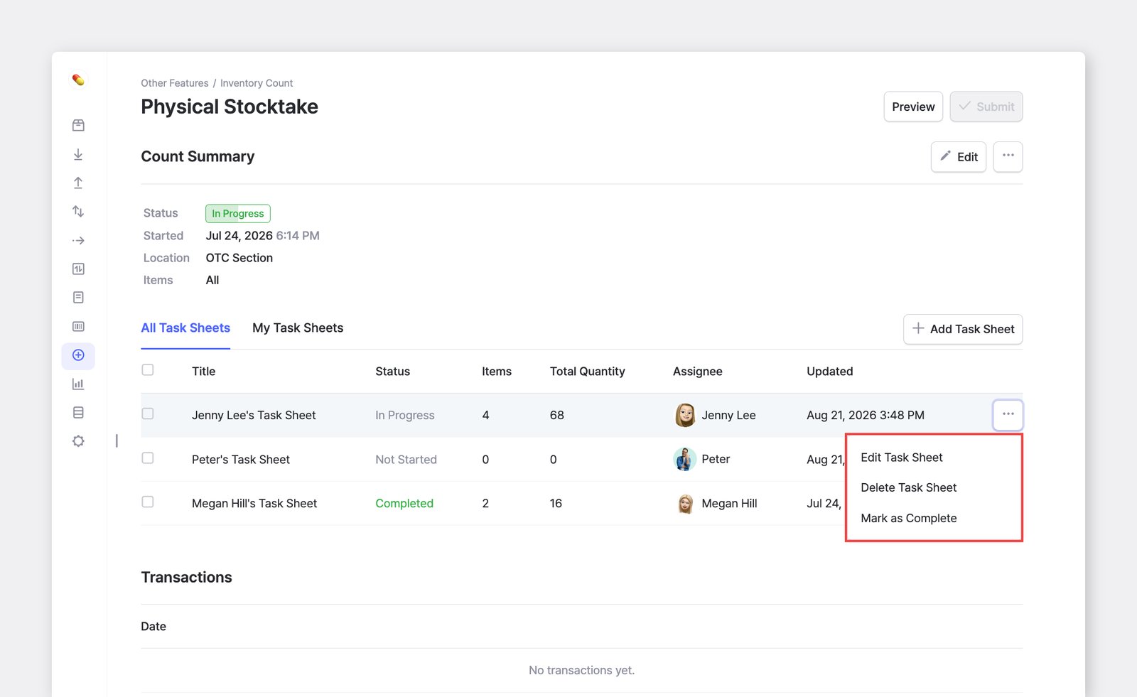
Task: Follow the Inventory Count breadcrumb link
Action: point(257,83)
